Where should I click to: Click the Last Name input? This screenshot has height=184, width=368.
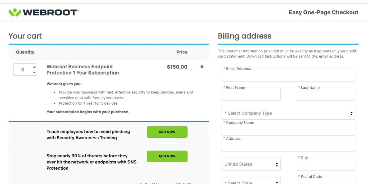tap(325, 94)
